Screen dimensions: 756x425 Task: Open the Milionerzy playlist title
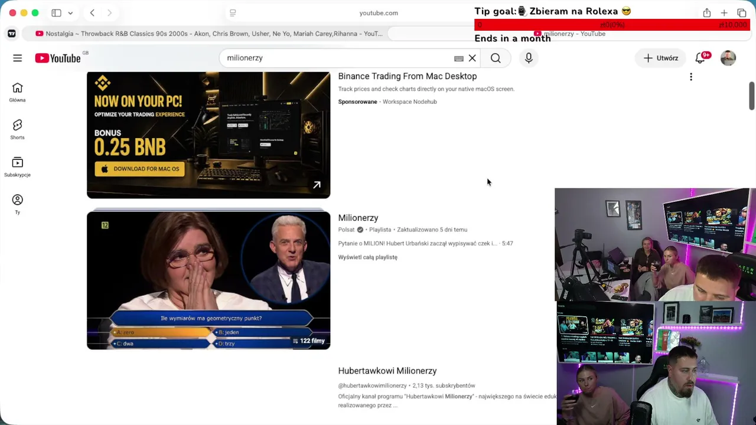pyautogui.click(x=358, y=218)
